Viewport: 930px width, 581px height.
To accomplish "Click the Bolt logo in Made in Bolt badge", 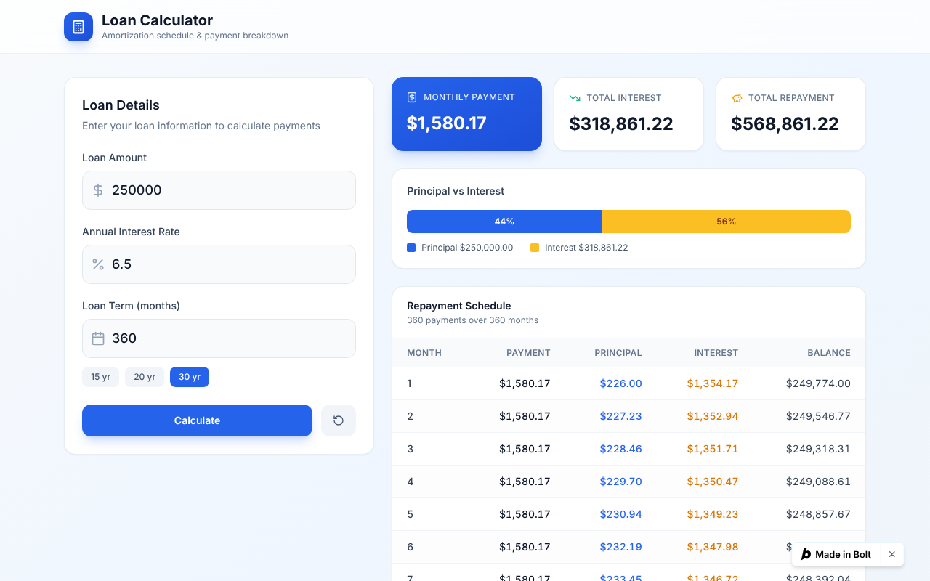I will (806, 554).
